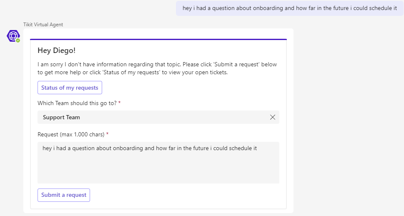Click the green presence badge on avatar
This screenshot has height=216, width=404.
(x=18, y=40)
